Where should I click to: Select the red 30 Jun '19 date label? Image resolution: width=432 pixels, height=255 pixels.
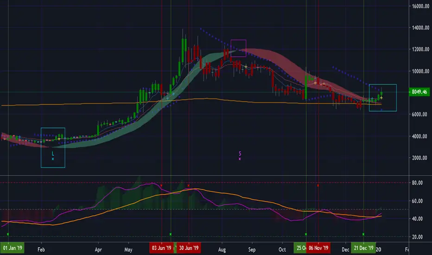[x=189, y=248]
